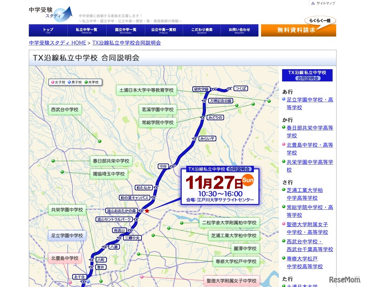Click the blue 男子校 legend dot

[69, 82]
